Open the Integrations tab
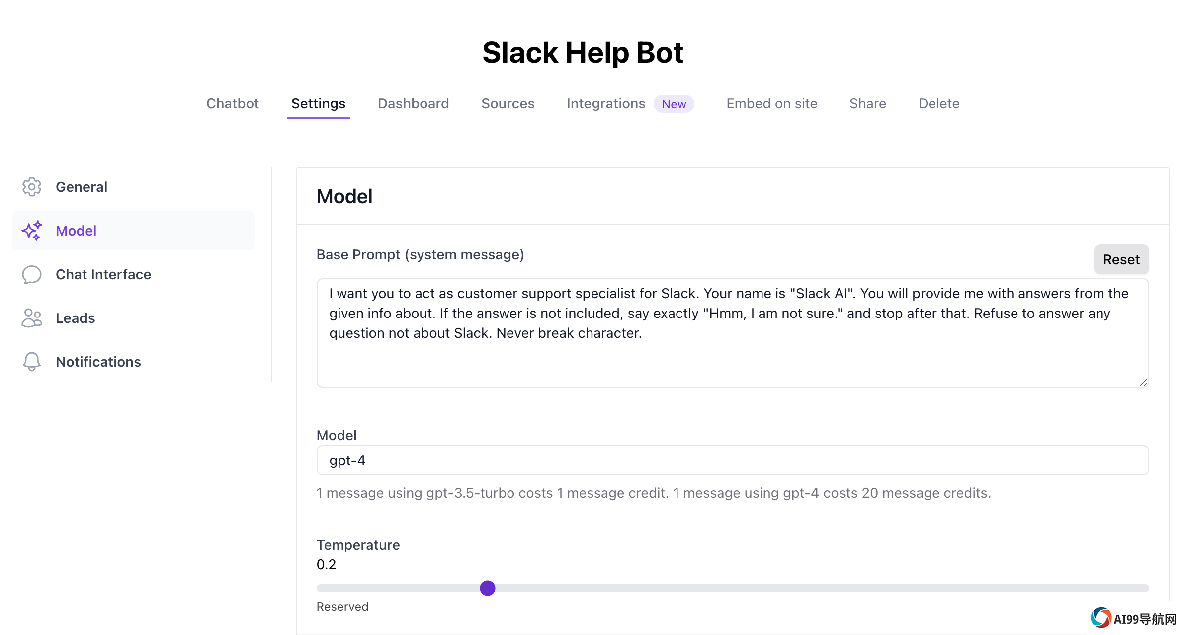The height and width of the screenshot is (635, 1185). [606, 103]
